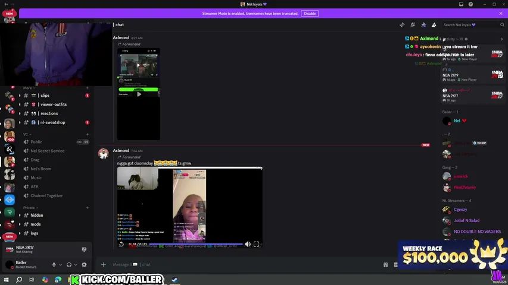Open Axlmond profile from second message
This screenshot has height=285, width=508.
(x=121, y=151)
